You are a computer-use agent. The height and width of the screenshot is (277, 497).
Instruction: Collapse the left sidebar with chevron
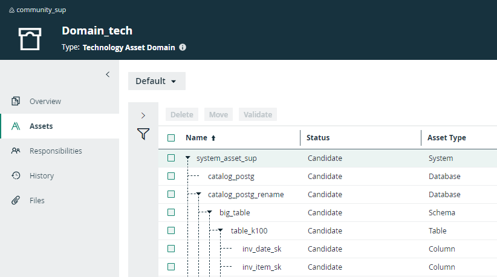point(108,74)
